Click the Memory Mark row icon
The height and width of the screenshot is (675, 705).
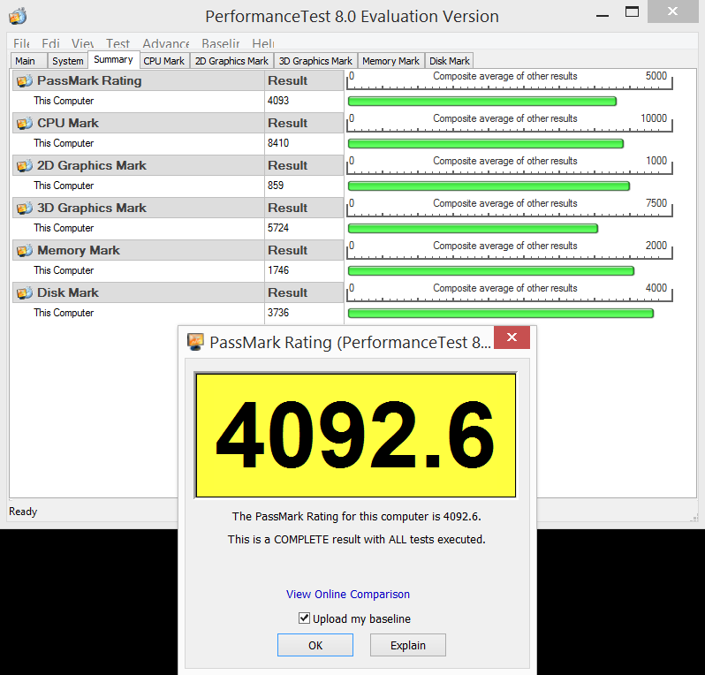point(25,251)
